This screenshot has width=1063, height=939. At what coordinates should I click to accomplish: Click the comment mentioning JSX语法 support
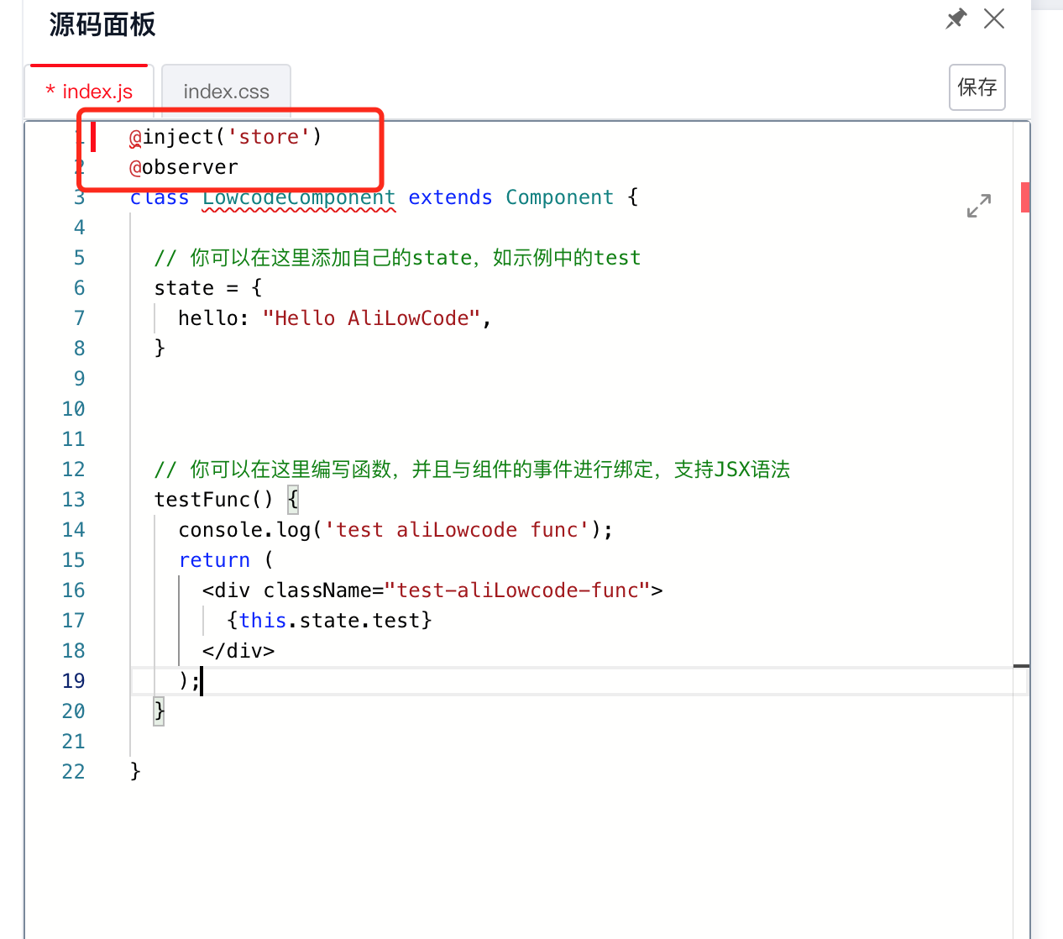472,469
